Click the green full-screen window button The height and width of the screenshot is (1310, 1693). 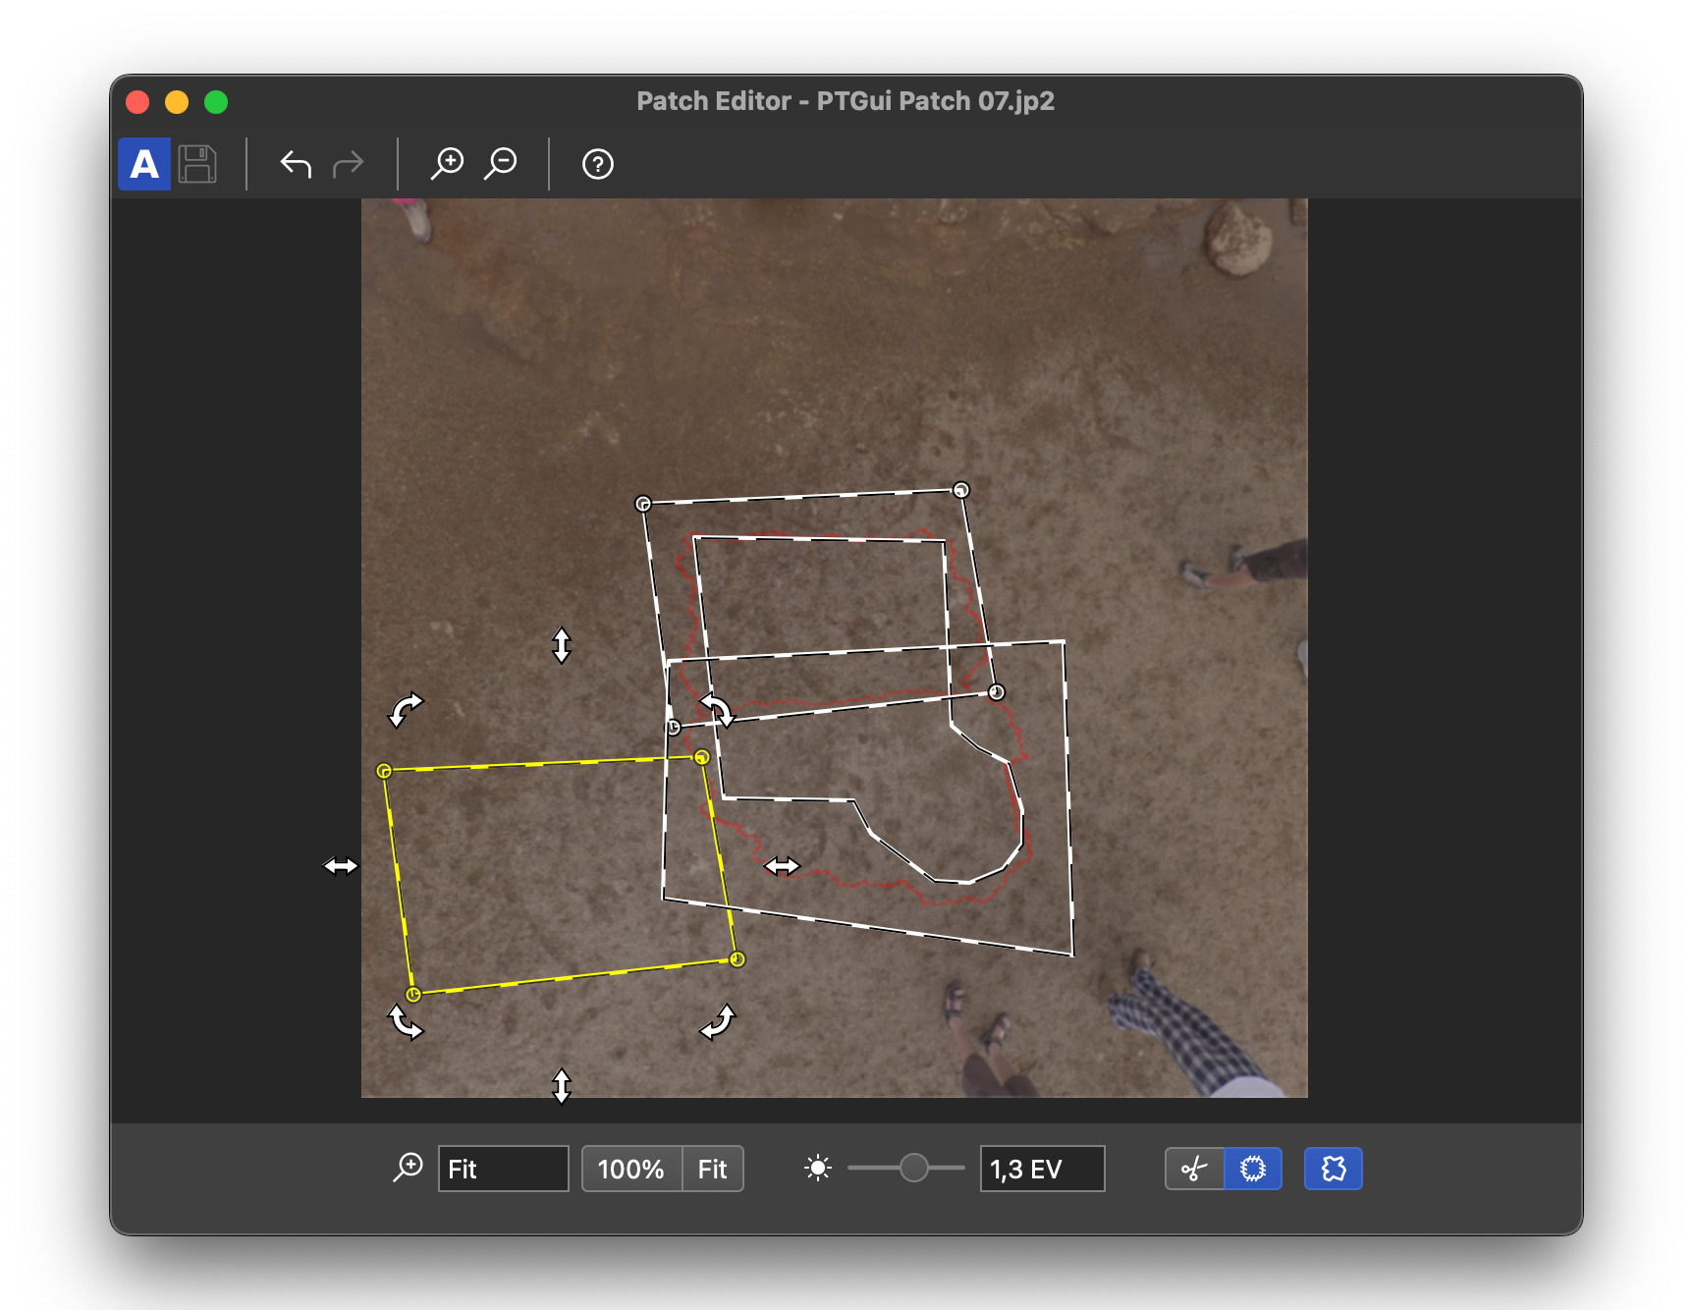tap(216, 102)
